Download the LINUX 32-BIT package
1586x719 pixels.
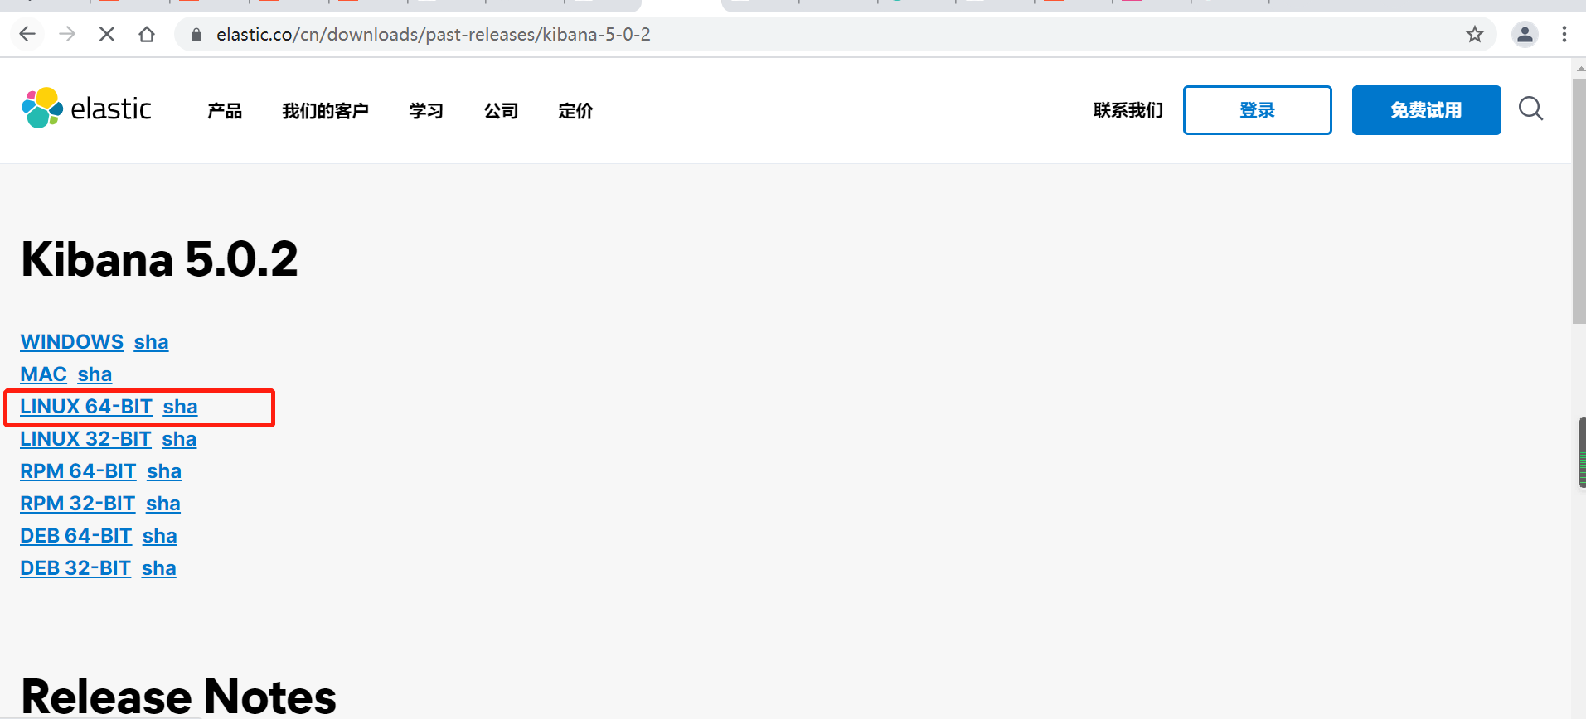(85, 439)
